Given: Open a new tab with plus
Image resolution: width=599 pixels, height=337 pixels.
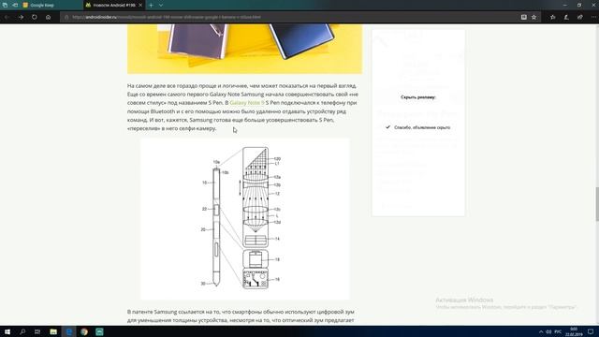Looking at the screenshot, I should pos(151,5).
